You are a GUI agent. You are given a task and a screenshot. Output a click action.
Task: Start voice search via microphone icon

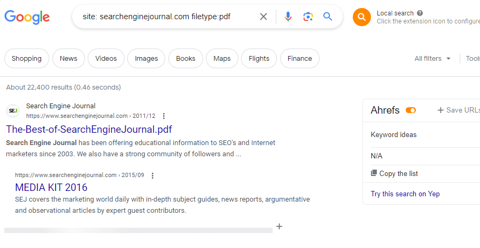288,17
